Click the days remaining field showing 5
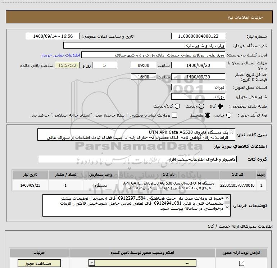This screenshot has width=277, height=268. (105, 65)
